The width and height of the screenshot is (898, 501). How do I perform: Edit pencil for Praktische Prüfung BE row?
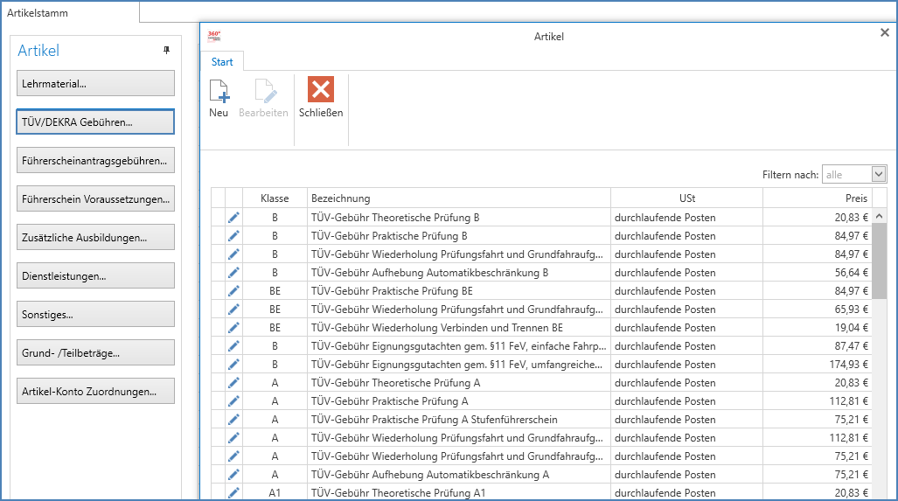(x=233, y=291)
